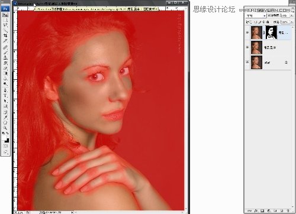Select the Magic Wand tool
Screen dimensions: 296x214
[5, 31]
